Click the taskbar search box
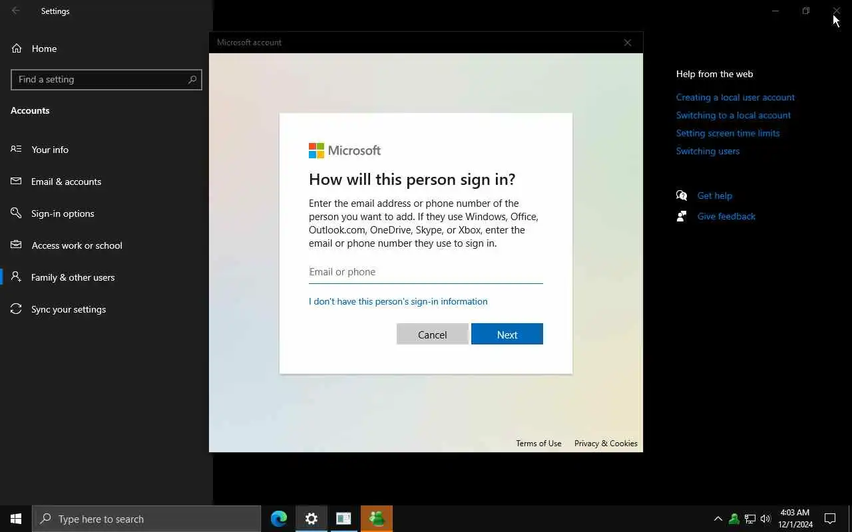Viewport: 852px width, 532px height. click(x=146, y=519)
